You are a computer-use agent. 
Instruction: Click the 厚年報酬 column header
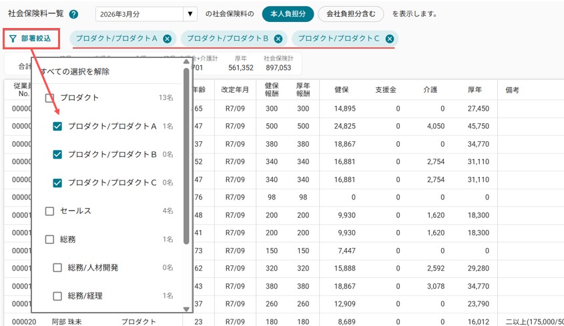click(x=303, y=90)
